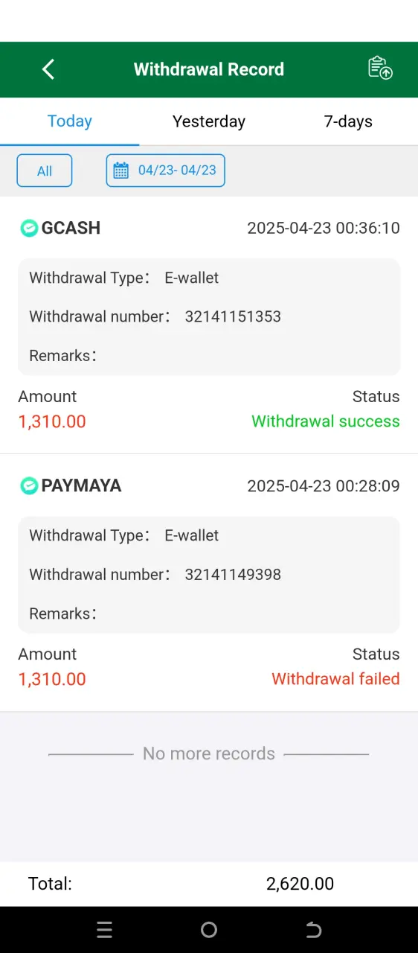
Task: Tap Android recent apps navigation icon
Action: click(x=105, y=929)
